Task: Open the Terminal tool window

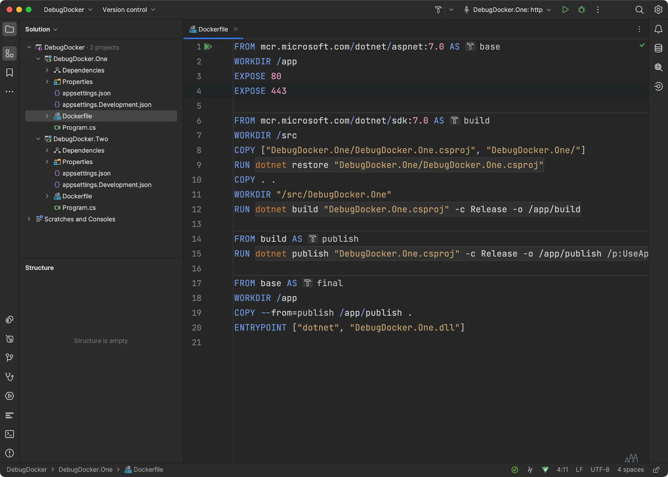Action: point(10,434)
